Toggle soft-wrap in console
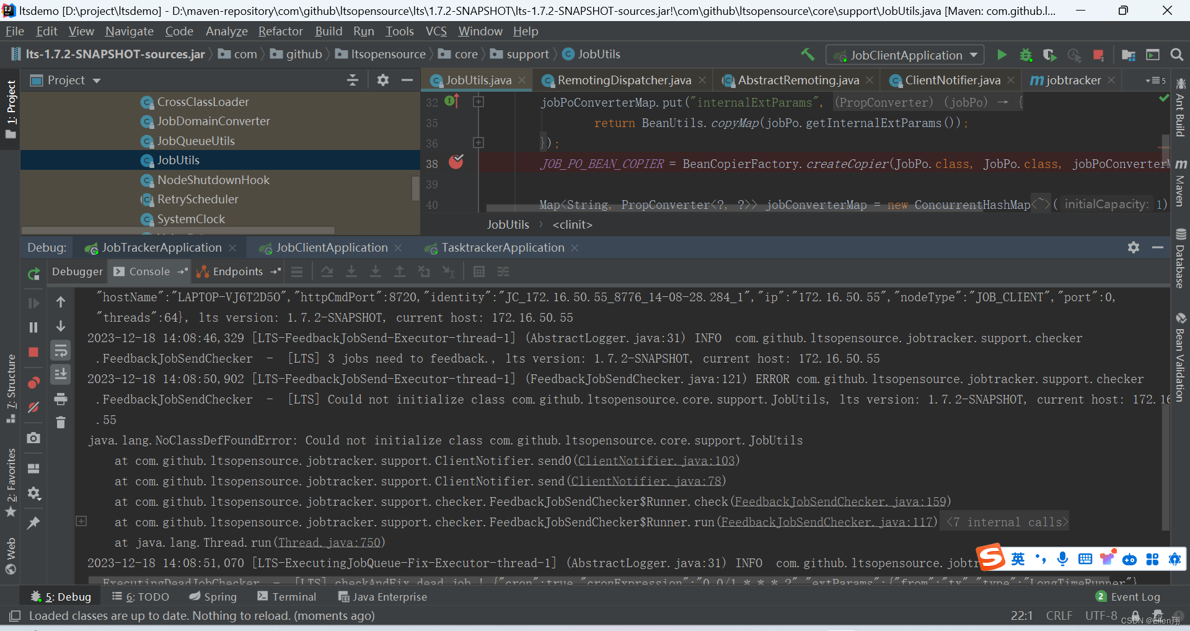 (x=61, y=351)
